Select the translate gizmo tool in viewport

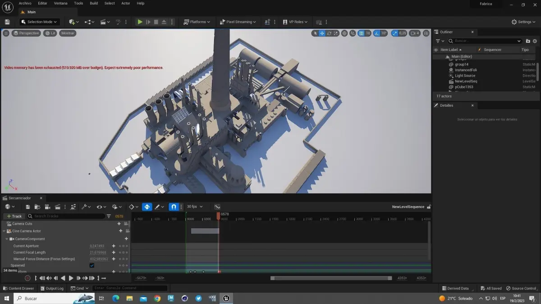pos(322,33)
